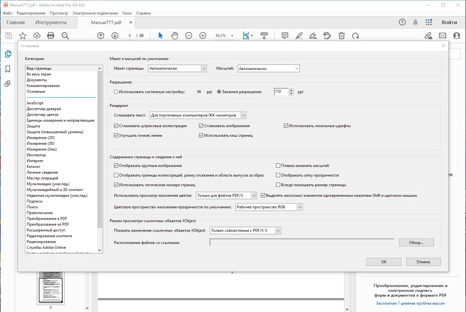This screenshot has width=466, height=312.
Task: Click the Add comment note icon
Action: [285, 36]
